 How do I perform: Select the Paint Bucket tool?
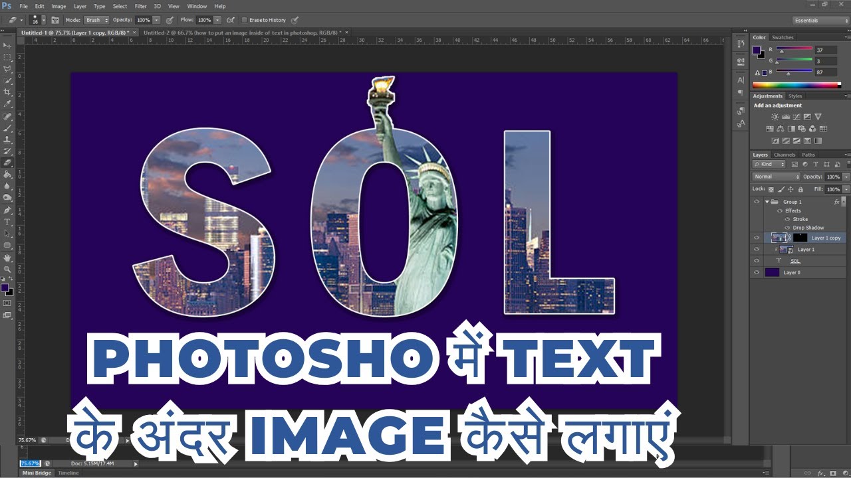coord(7,175)
